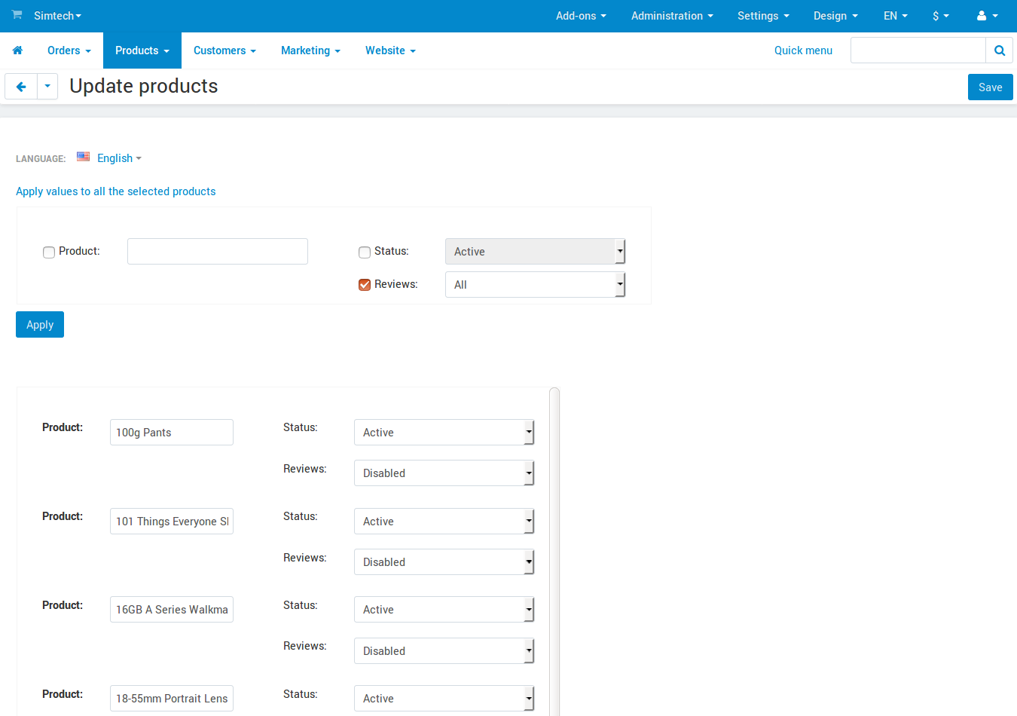Image resolution: width=1017 pixels, height=716 pixels.
Task: Open the Website menu
Action: pos(390,50)
